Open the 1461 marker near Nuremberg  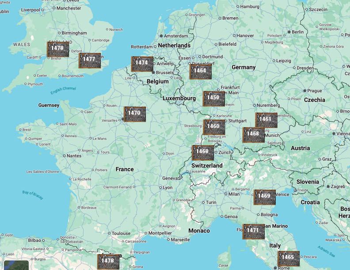pos(266,120)
